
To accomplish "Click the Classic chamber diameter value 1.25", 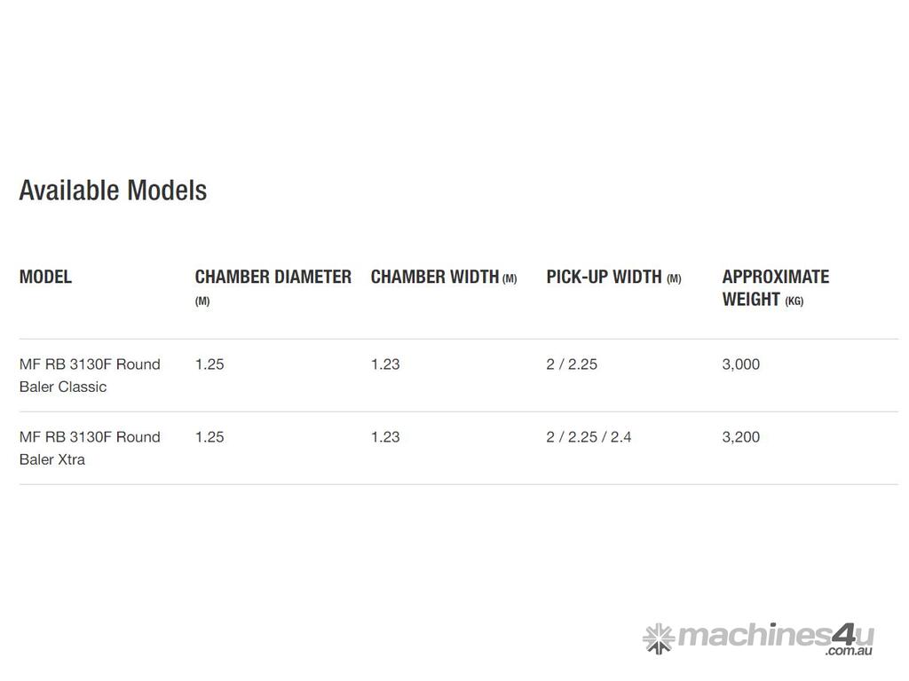I will [x=209, y=364].
